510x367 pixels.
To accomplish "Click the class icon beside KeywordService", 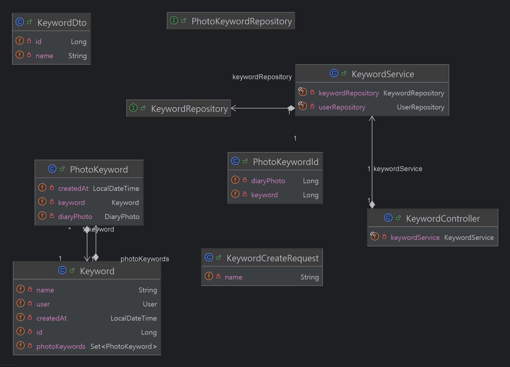I will (334, 73).
